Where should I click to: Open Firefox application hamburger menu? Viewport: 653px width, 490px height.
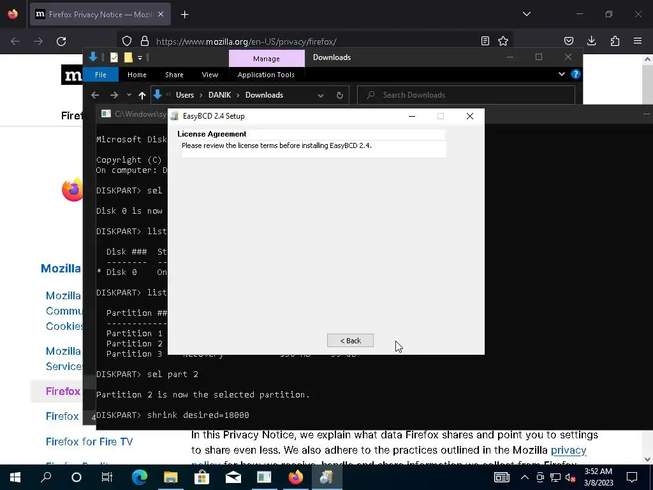(x=638, y=41)
